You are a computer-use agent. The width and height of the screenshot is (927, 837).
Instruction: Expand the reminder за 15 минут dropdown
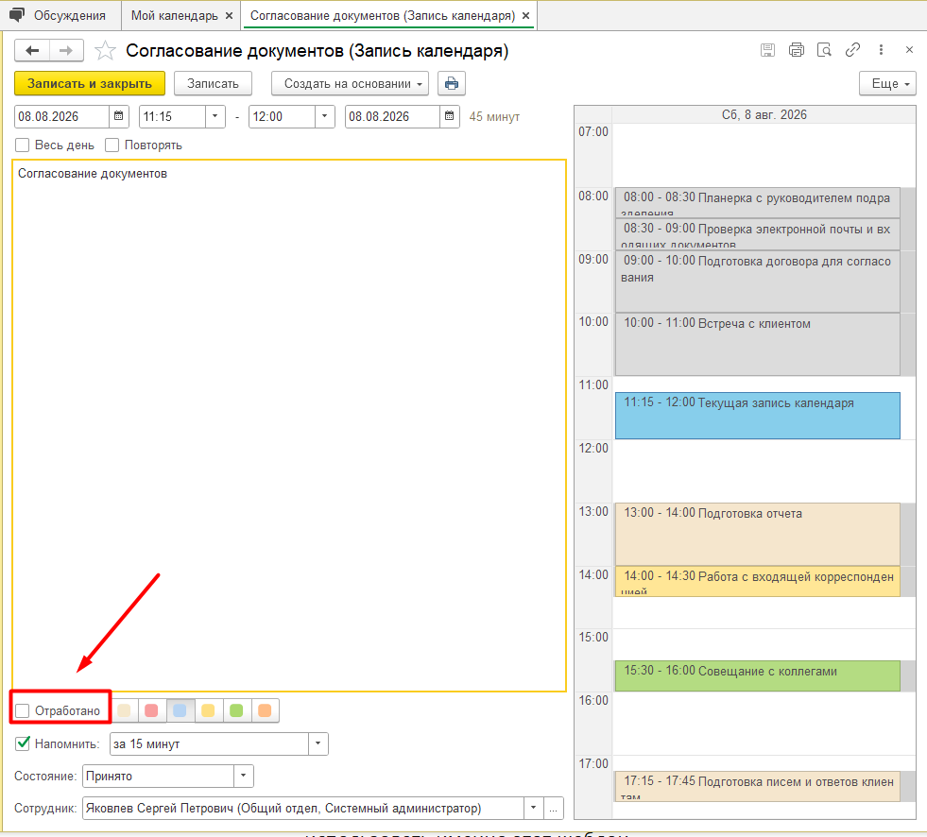318,743
